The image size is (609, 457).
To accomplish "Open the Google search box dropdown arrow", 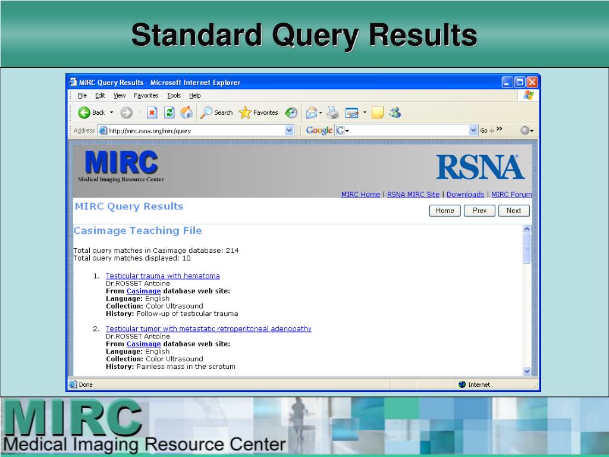I will pos(473,130).
